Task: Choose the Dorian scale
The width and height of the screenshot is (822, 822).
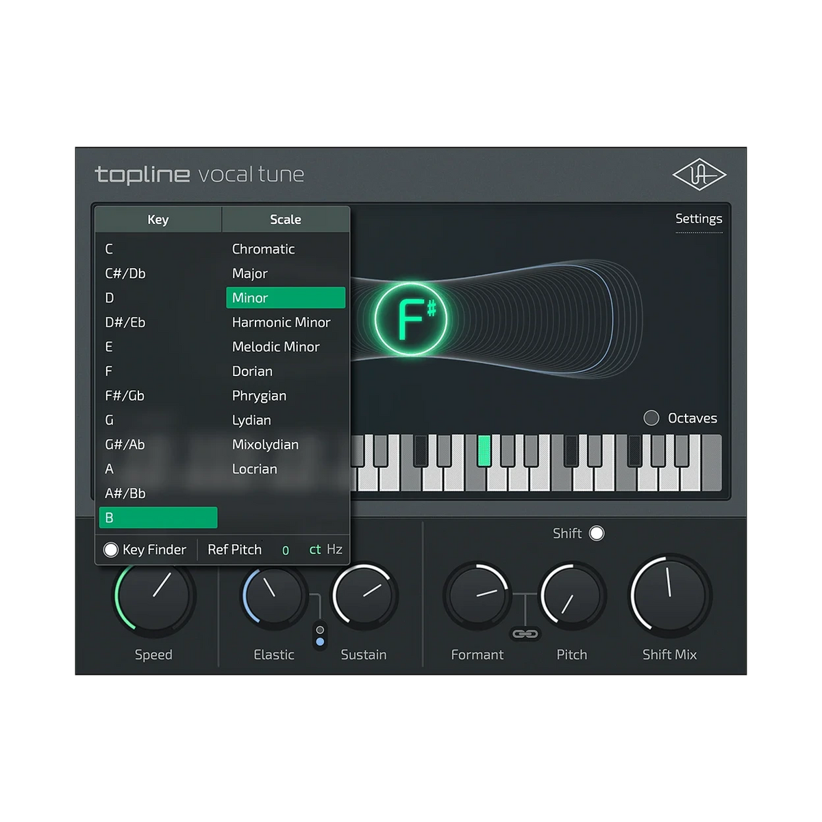Action: click(286, 371)
